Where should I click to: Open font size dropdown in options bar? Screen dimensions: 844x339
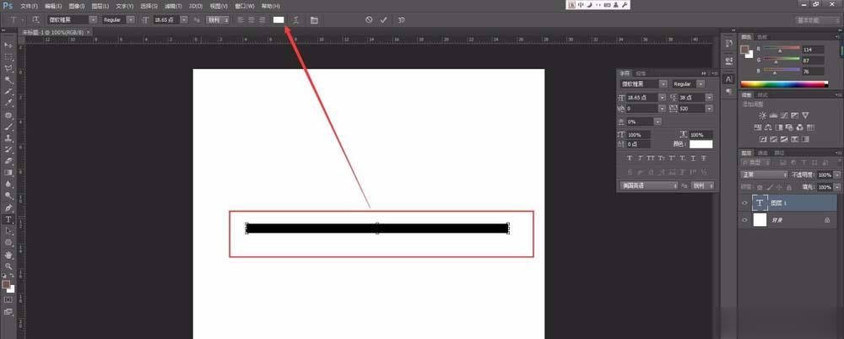pyautogui.click(x=184, y=19)
